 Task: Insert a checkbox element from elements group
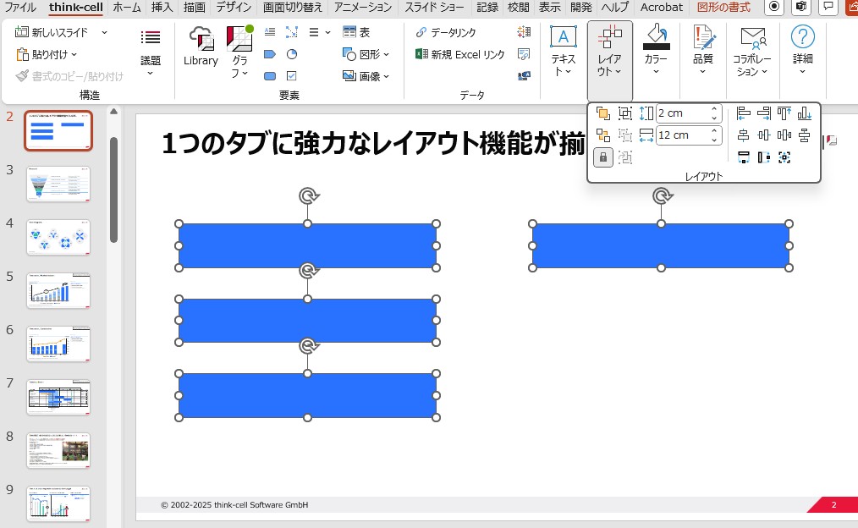[292, 76]
